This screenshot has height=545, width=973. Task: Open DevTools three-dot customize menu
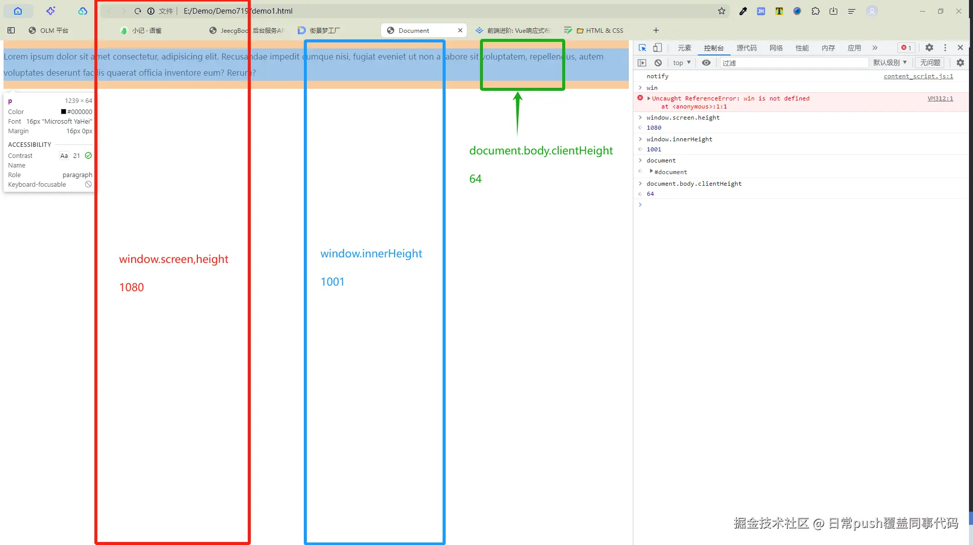[x=945, y=47]
